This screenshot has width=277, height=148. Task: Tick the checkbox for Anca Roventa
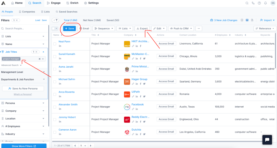55,94
